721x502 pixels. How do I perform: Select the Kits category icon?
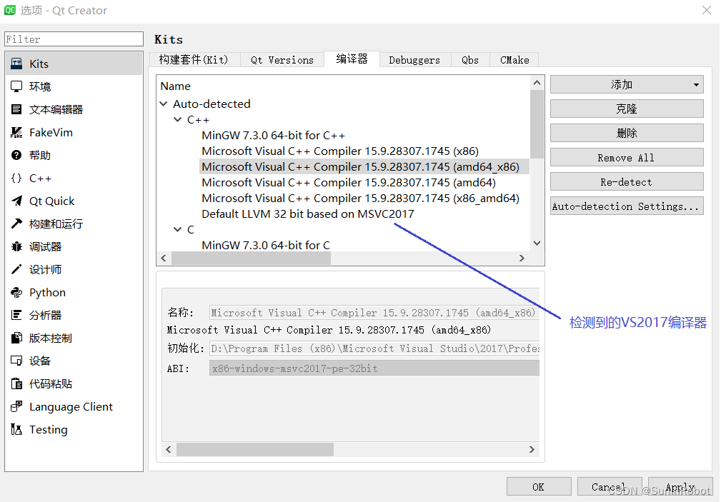[x=16, y=64]
